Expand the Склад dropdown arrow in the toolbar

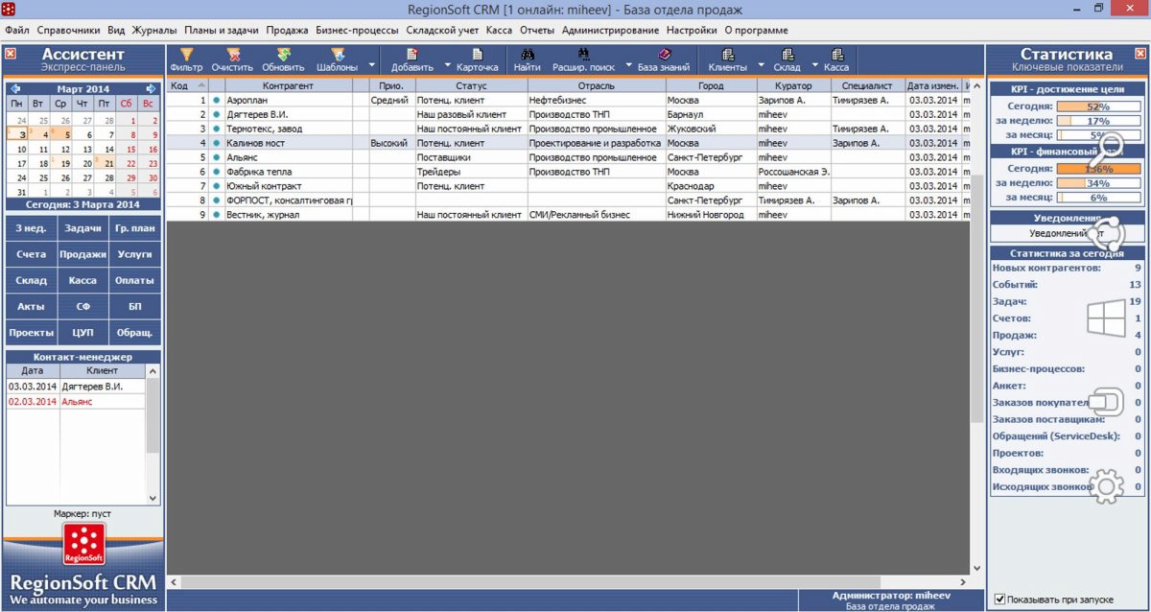coord(814,66)
